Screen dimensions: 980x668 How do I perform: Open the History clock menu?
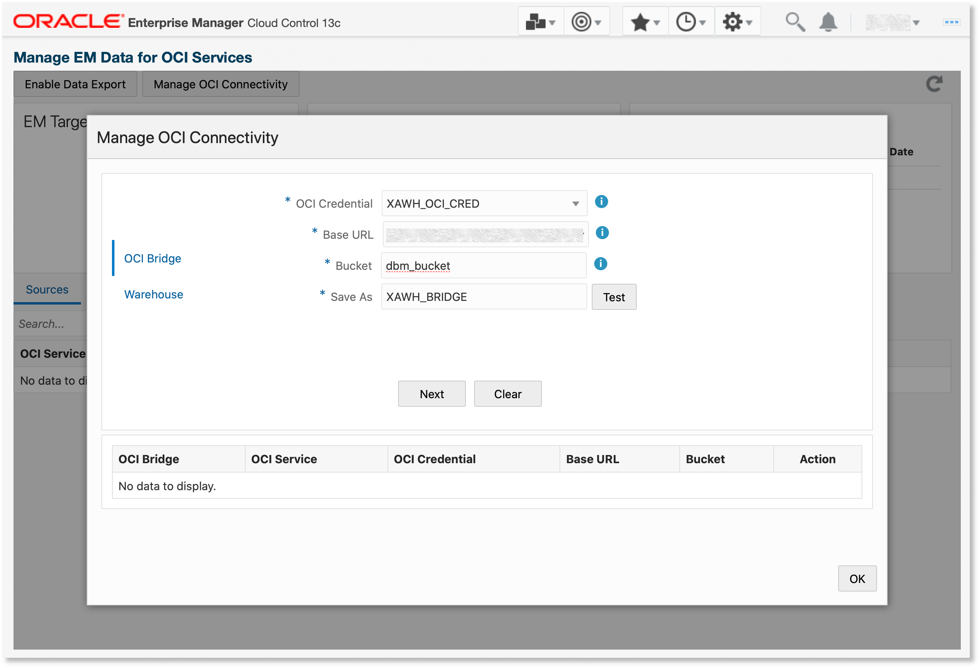(x=691, y=22)
